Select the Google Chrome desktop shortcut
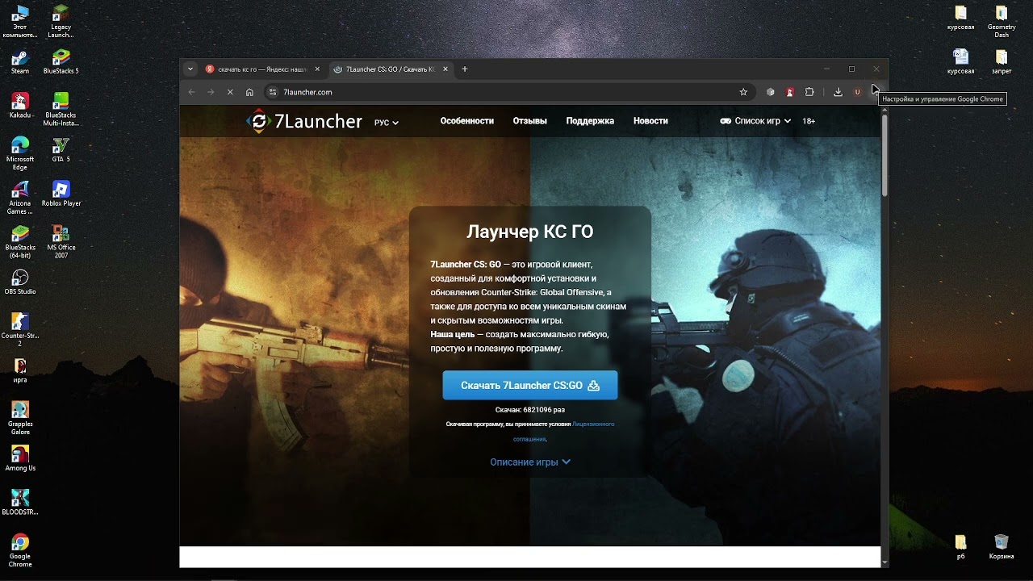This screenshot has width=1033, height=581. (x=20, y=550)
